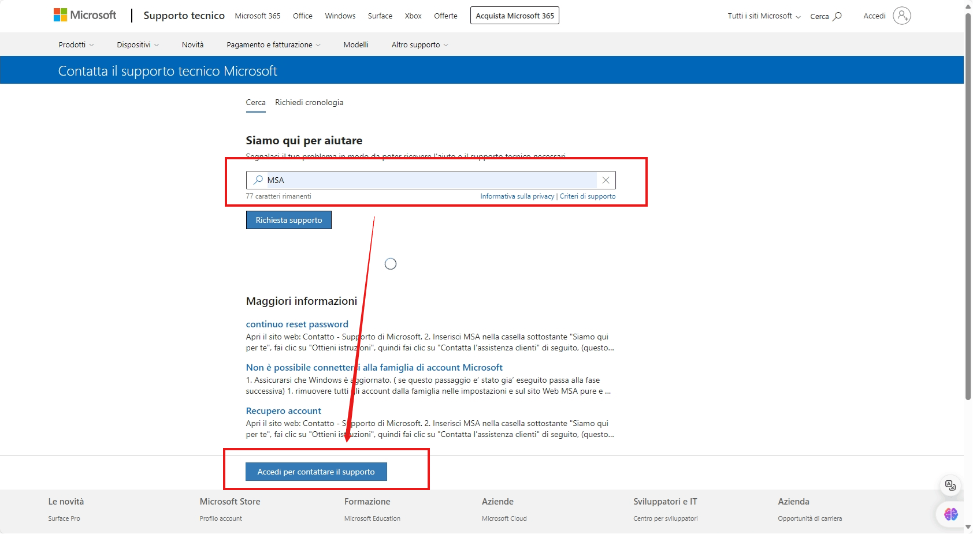Screen dimensions: 973x534
Task: Go to Microsoft 365 in top nav
Action: 258,16
